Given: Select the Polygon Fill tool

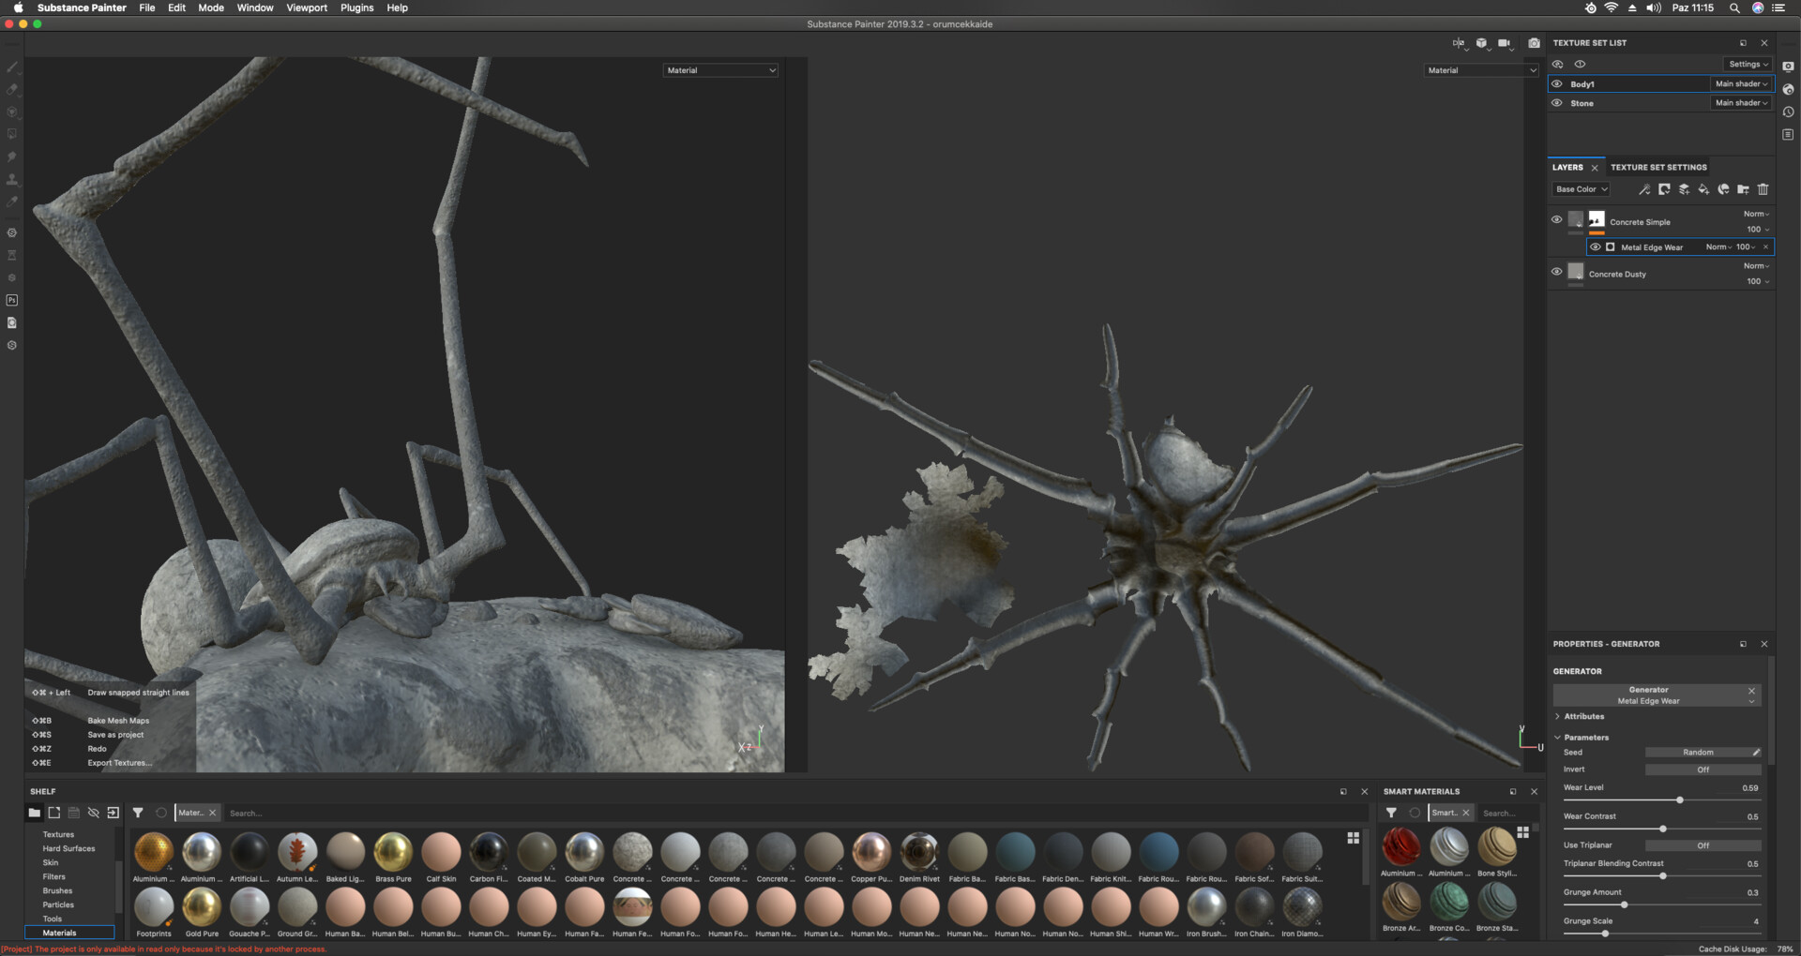Looking at the screenshot, I should [12, 135].
